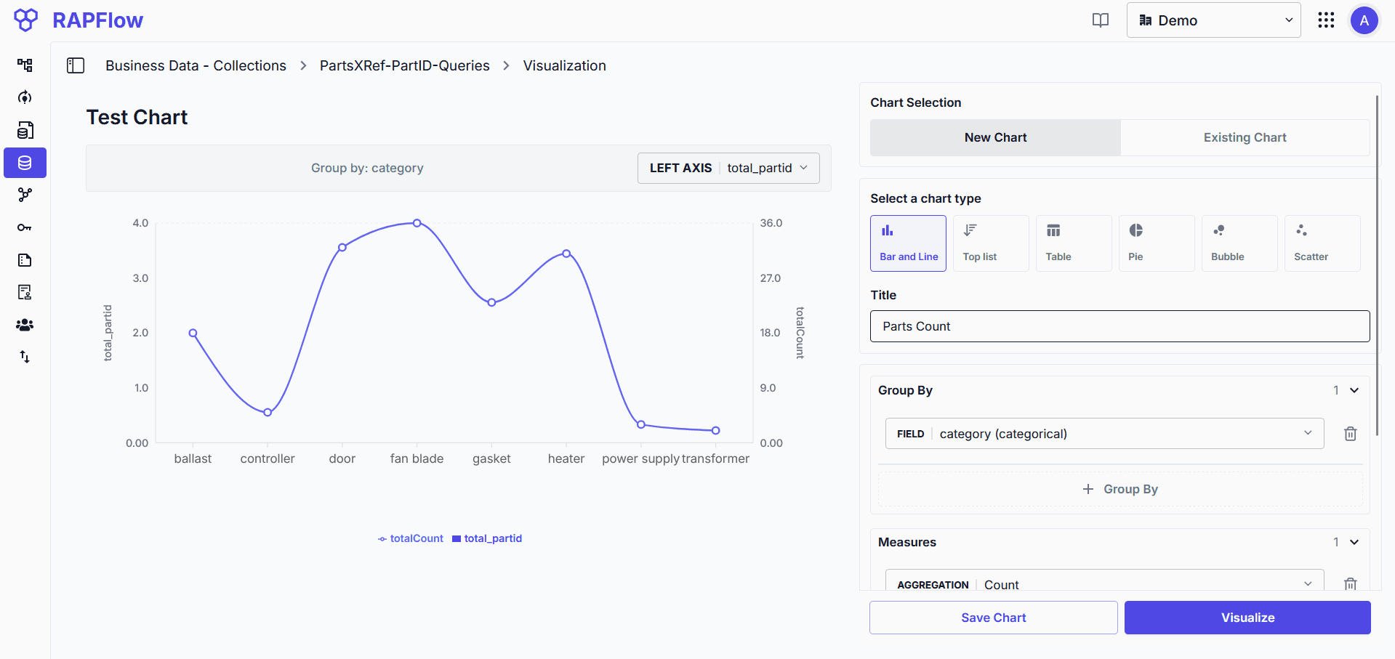This screenshot has height=659, width=1395.
Task: Click the Visualize button
Action: tap(1247, 617)
